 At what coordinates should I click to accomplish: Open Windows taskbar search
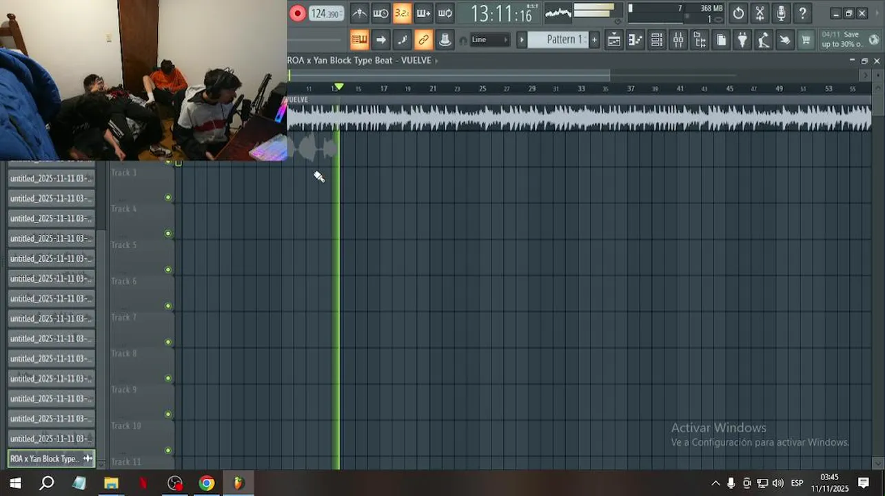(47, 483)
